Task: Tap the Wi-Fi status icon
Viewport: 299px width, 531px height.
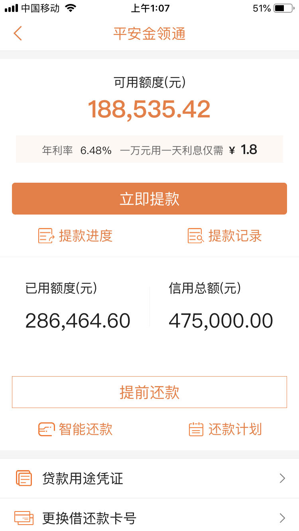Action: point(71,8)
